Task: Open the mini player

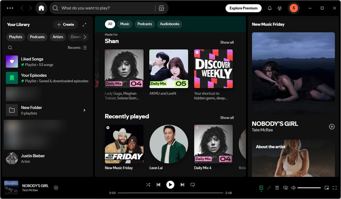Action: [x=327, y=187]
